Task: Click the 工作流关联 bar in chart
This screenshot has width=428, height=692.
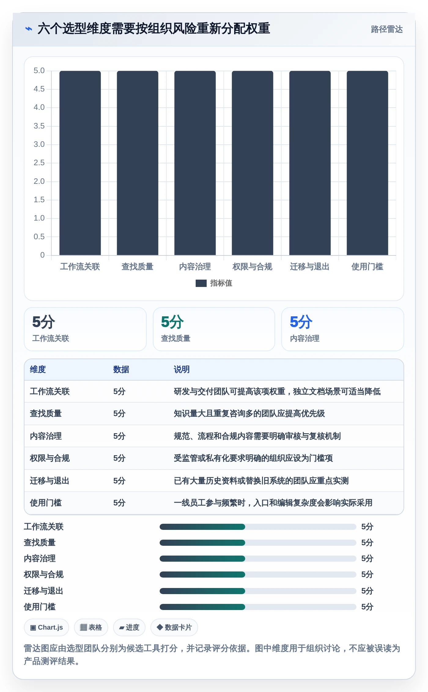Action: coord(80,163)
